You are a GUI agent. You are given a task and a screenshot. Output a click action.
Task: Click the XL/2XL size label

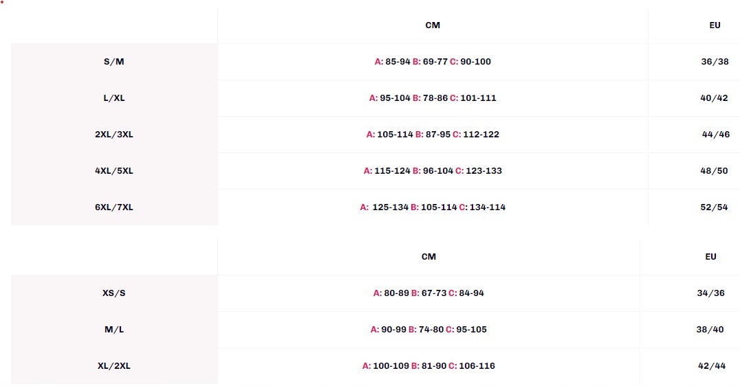113,365
